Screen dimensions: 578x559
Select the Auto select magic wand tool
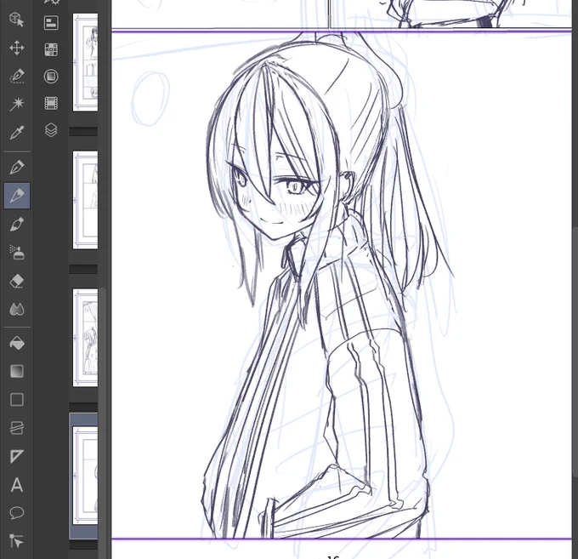click(x=17, y=104)
